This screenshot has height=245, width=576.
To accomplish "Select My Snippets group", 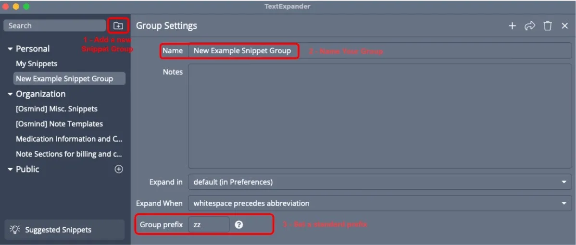I will 37,64.
